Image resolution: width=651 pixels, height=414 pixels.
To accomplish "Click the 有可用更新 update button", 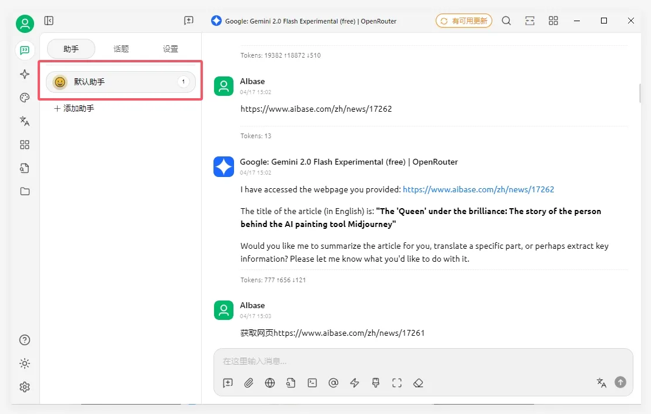I will pos(463,21).
